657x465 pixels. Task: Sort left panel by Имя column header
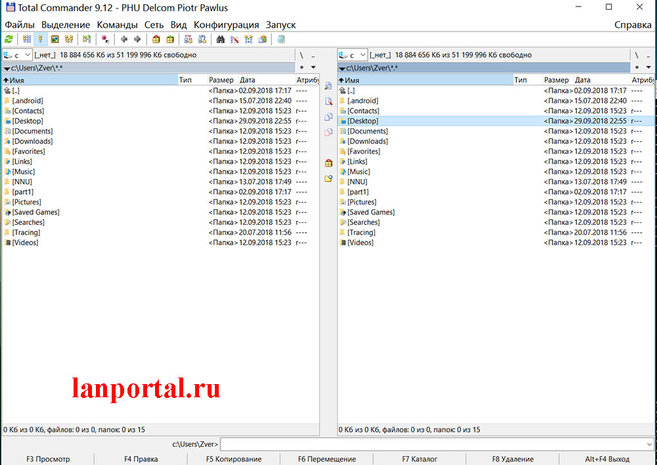coord(90,80)
